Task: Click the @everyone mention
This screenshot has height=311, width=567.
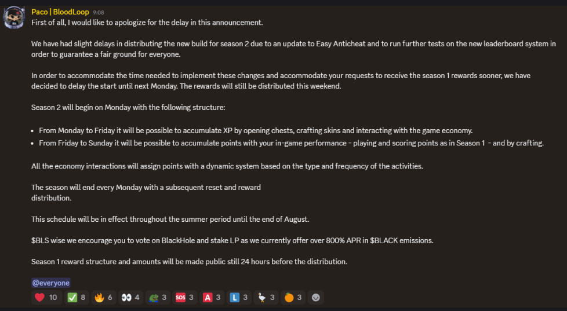Action: pyautogui.click(x=50, y=283)
